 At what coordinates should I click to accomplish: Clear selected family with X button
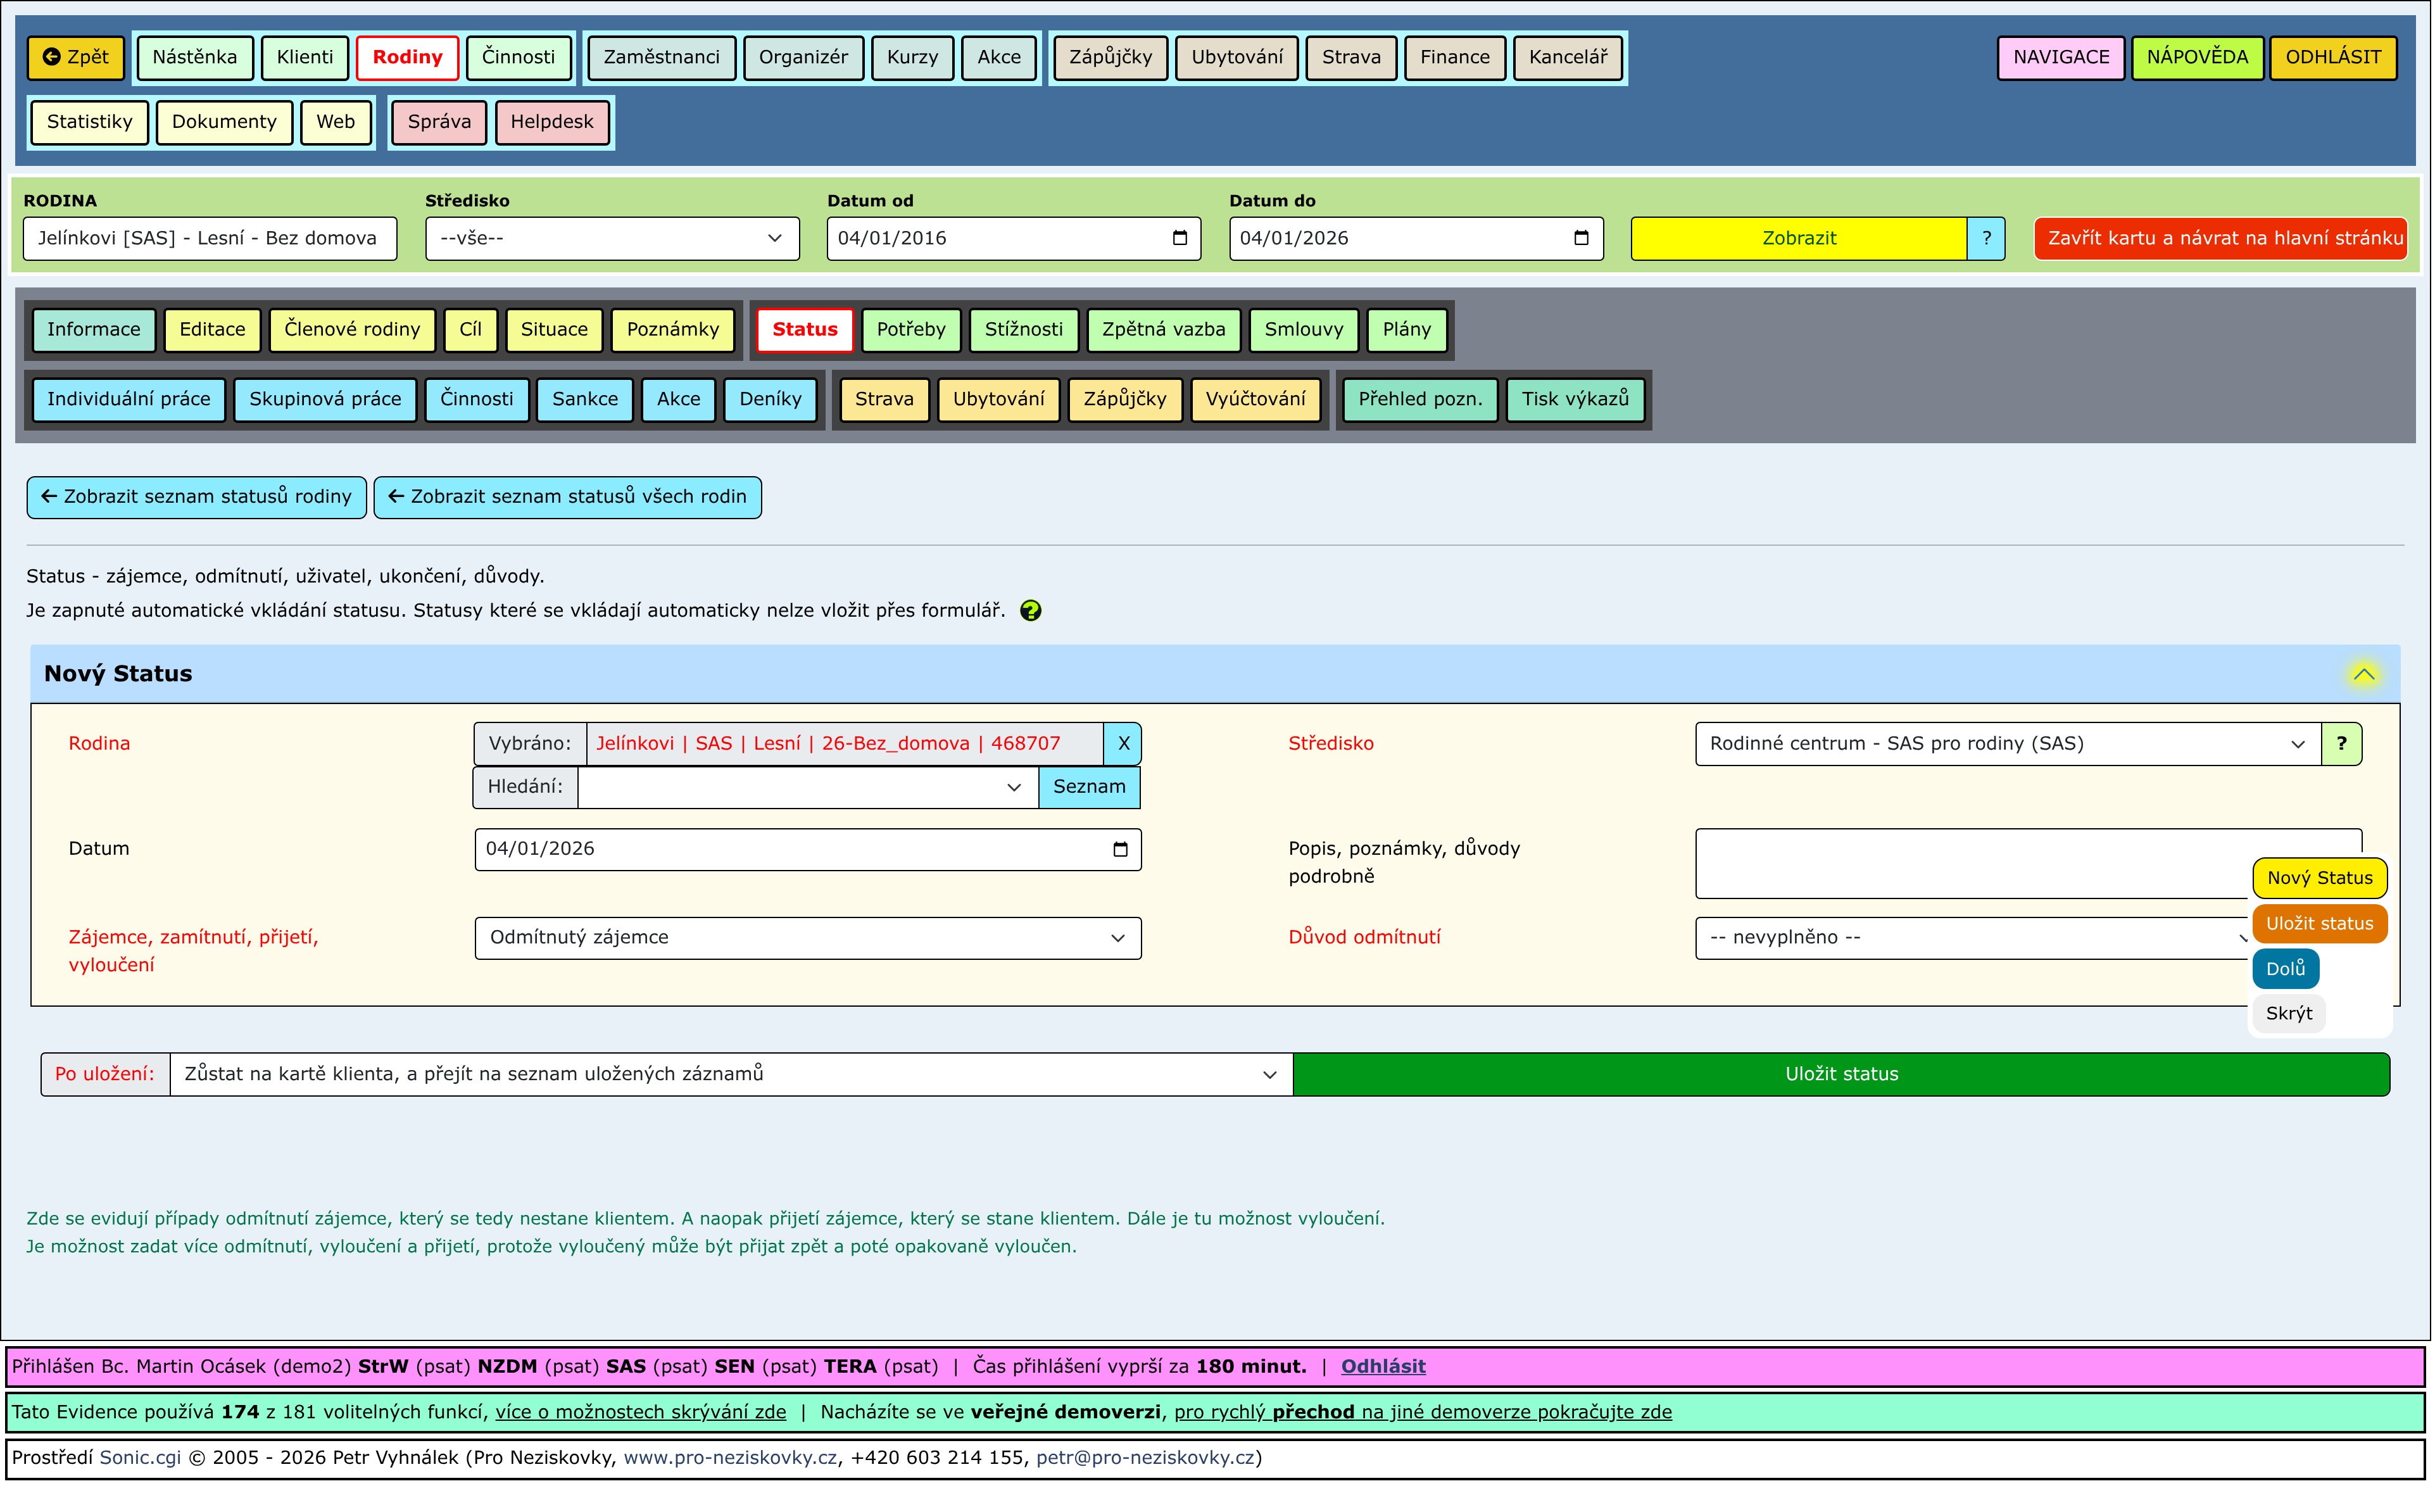coord(1123,744)
